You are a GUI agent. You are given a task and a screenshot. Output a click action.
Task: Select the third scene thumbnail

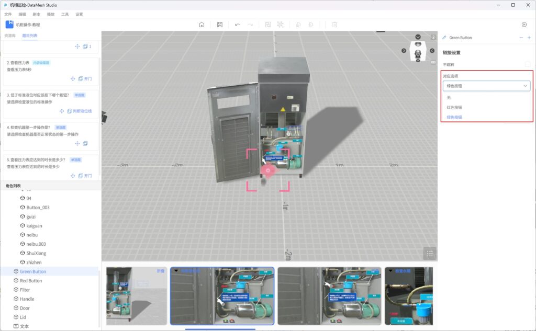point(329,295)
